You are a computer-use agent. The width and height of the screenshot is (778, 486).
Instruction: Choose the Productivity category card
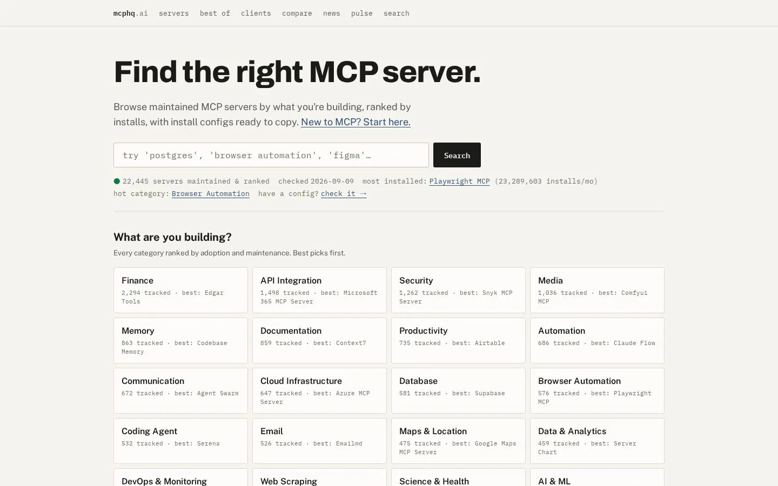tap(458, 340)
